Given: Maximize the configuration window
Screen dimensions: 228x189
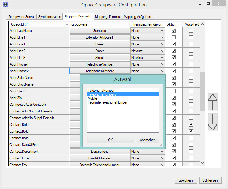Looking at the screenshot, I should tap(208, 3).
